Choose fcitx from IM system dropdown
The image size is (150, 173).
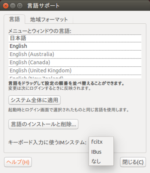click(101, 142)
